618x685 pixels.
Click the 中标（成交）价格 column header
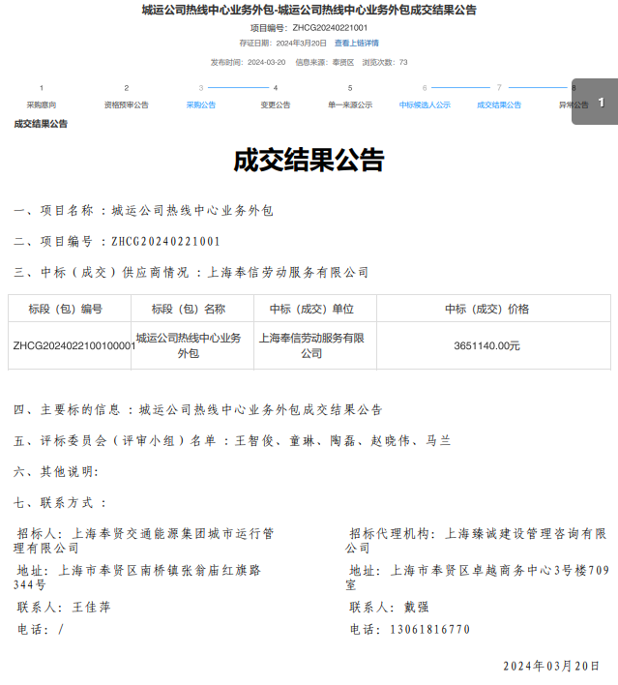486,310
